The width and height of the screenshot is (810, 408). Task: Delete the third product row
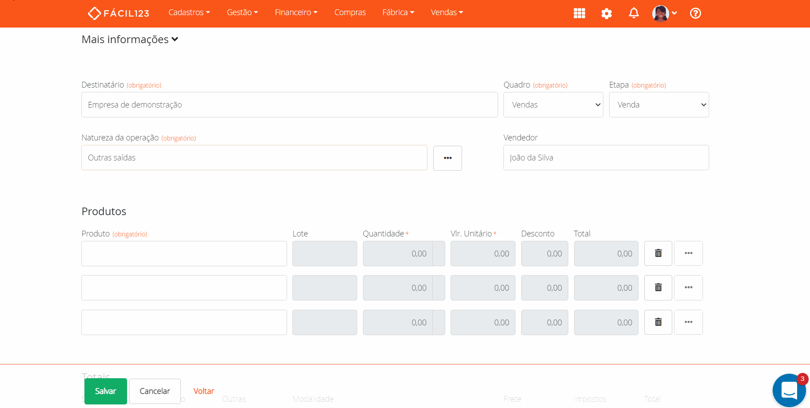pos(658,322)
